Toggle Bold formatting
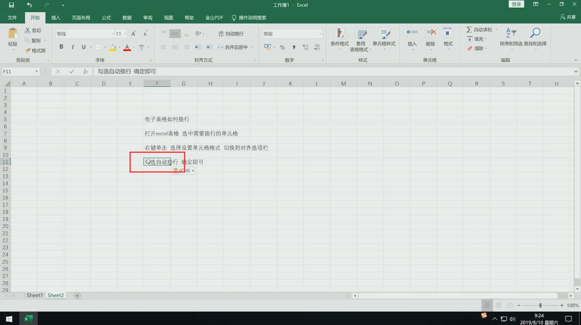This screenshot has width=581, height=325. pos(61,47)
